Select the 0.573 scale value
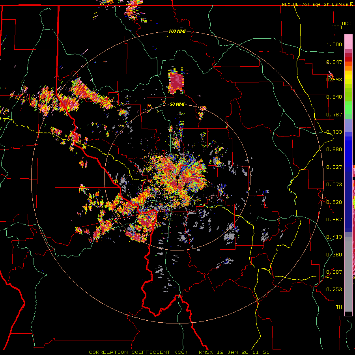The width and height of the screenshot is (355, 355). coord(334,185)
